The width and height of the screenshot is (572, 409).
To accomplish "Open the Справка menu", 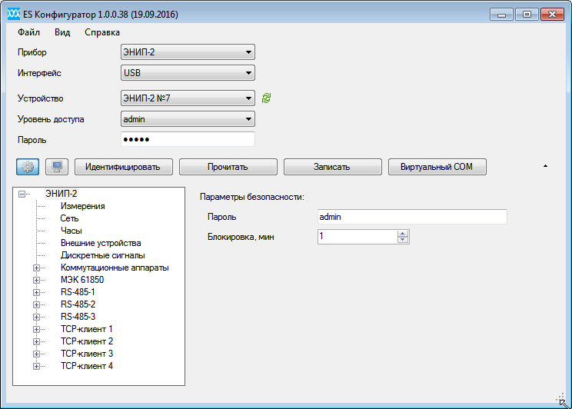I will [x=102, y=32].
